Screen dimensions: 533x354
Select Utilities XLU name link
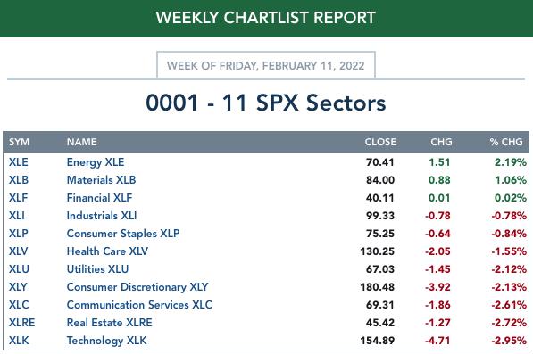click(x=97, y=268)
